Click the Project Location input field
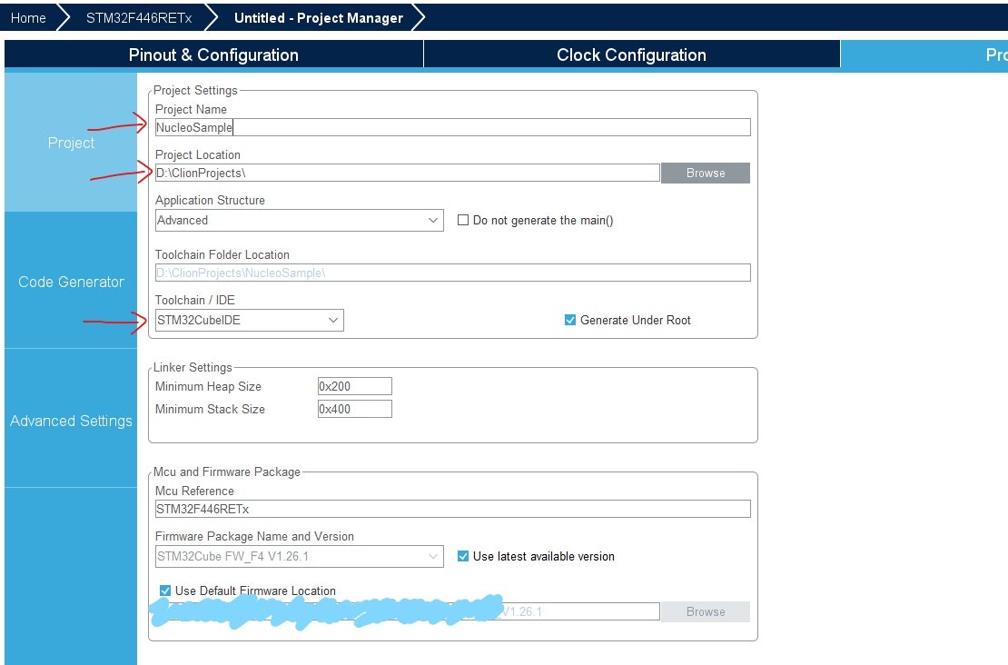This screenshot has width=1008, height=665. click(x=408, y=173)
